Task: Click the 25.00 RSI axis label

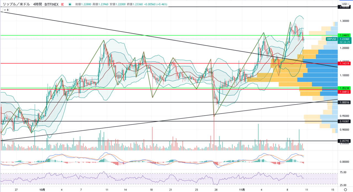Action: (343, 185)
